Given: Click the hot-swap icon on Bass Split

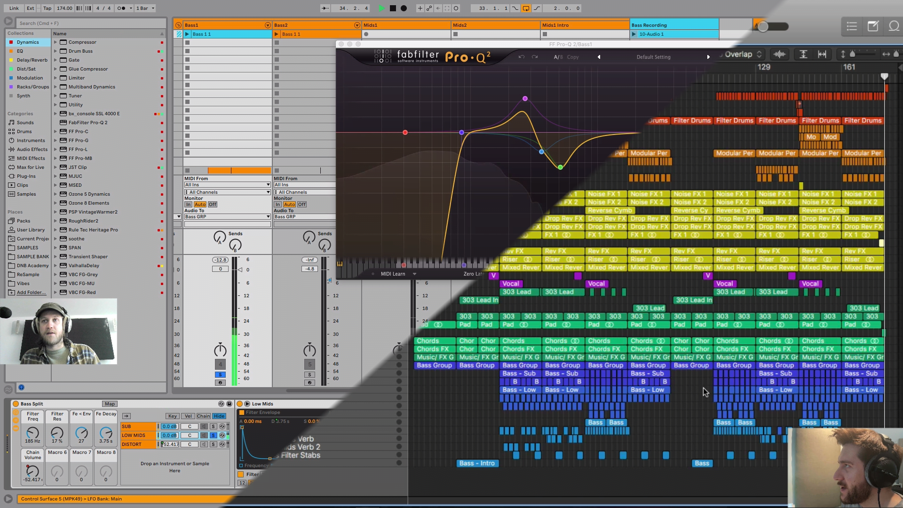Looking at the screenshot, I should pyautogui.click(x=221, y=404).
